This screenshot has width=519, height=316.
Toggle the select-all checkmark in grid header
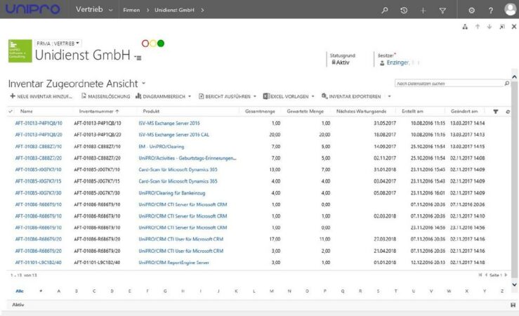click(11, 112)
